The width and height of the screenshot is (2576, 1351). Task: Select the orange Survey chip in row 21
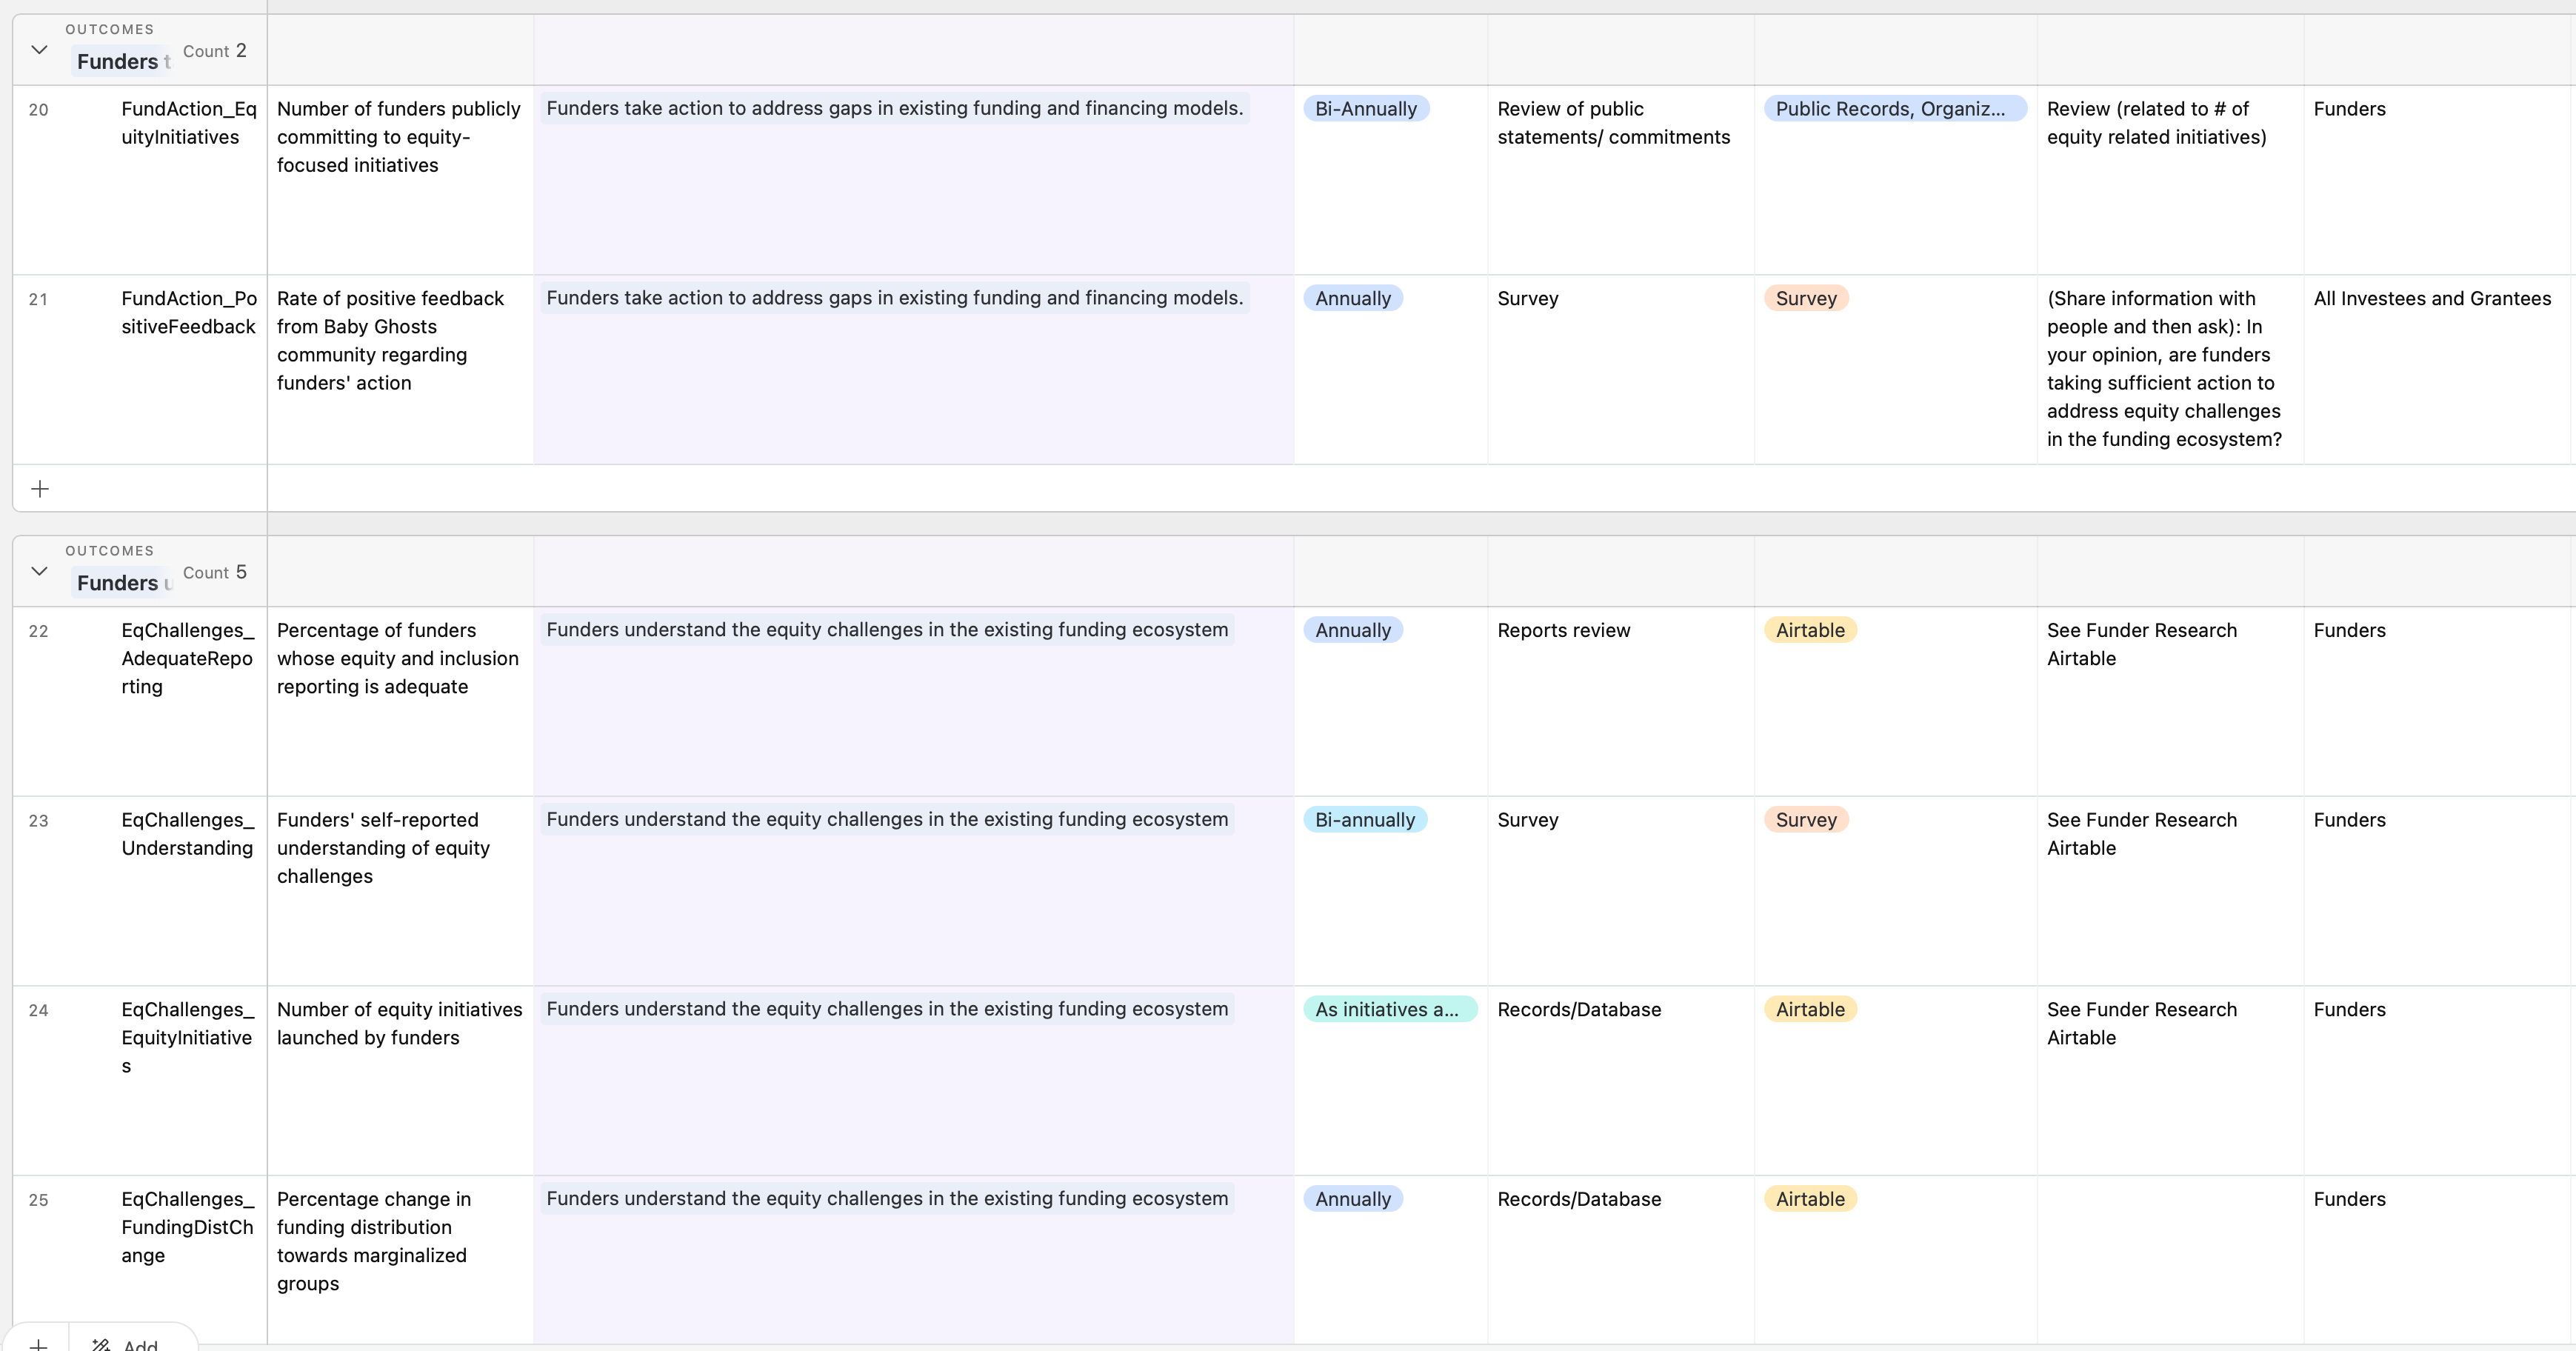click(x=1806, y=297)
